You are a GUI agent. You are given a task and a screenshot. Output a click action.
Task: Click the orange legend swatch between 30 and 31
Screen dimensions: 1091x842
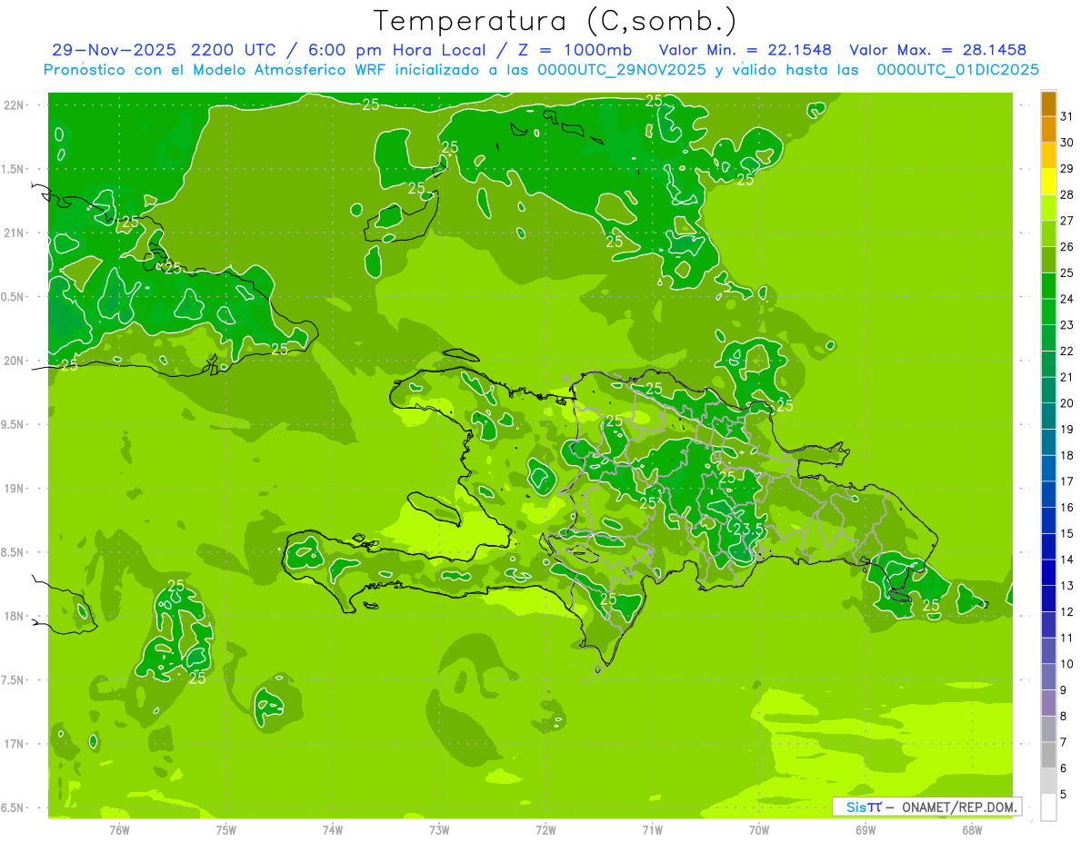click(x=1048, y=129)
